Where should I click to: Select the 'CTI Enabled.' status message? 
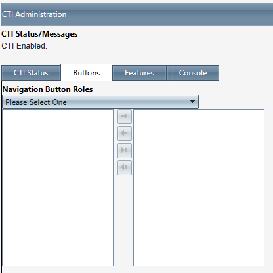[x=24, y=46]
